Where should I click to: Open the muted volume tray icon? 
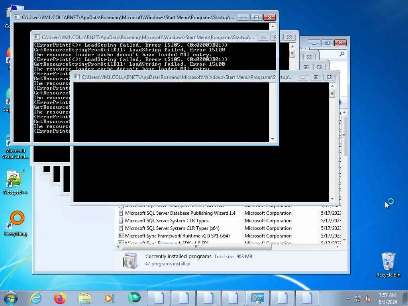[x=368, y=299]
